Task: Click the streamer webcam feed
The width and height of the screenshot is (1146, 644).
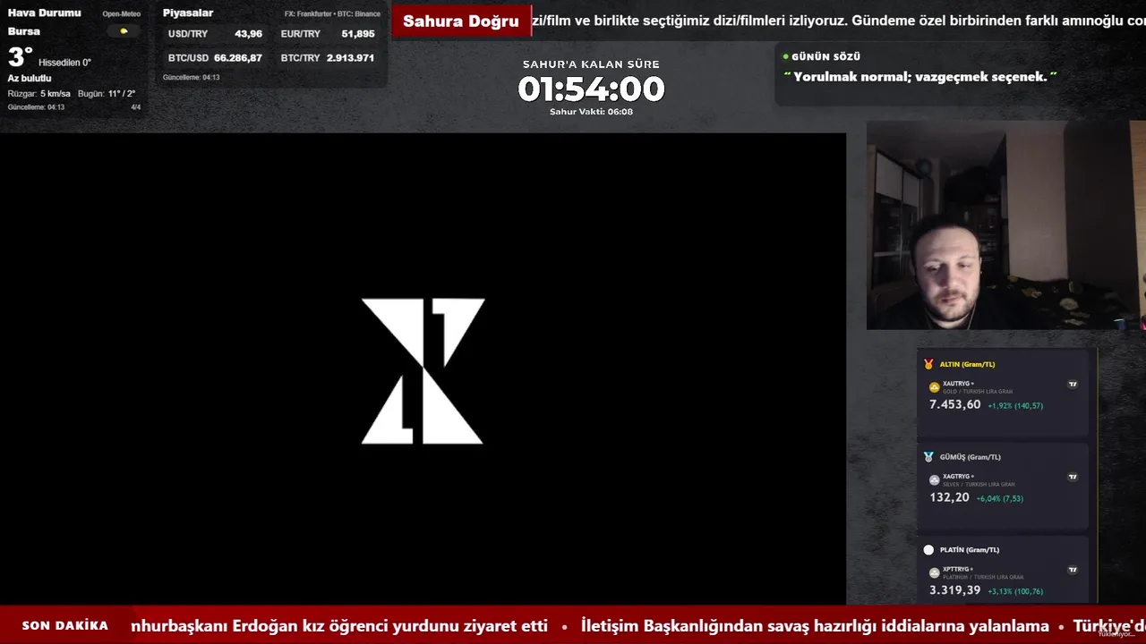Action: (x=1006, y=225)
